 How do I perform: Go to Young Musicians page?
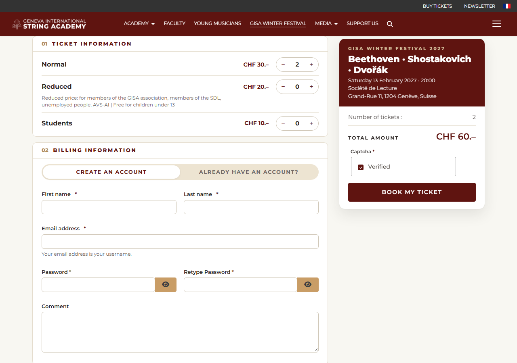pos(218,23)
